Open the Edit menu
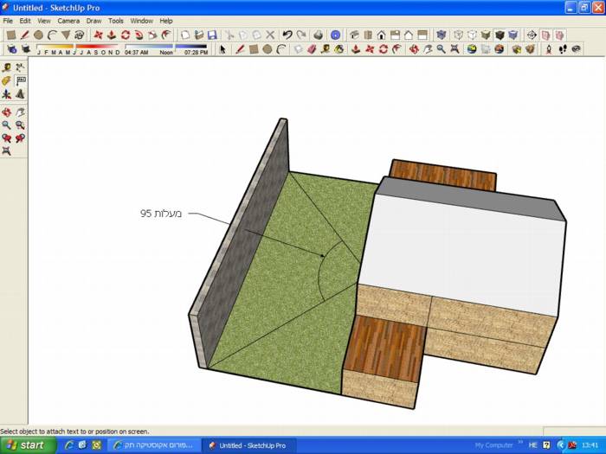 (x=25, y=21)
